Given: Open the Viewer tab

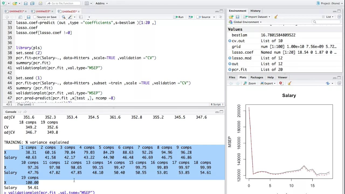Looking at the screenshot, I should (282, 77).
